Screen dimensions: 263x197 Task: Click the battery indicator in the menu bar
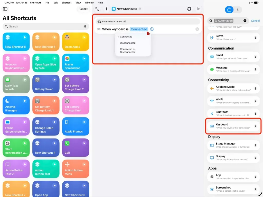(x=256, y=3)
